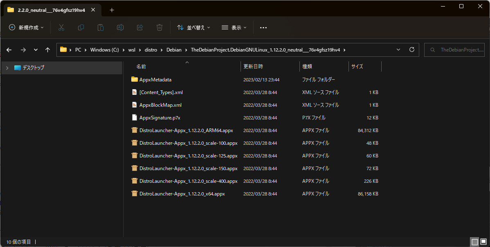Viewport: 490px width, 247px height.
Task: Click wsl in the breadcrumb path
Action: [132, 49]
